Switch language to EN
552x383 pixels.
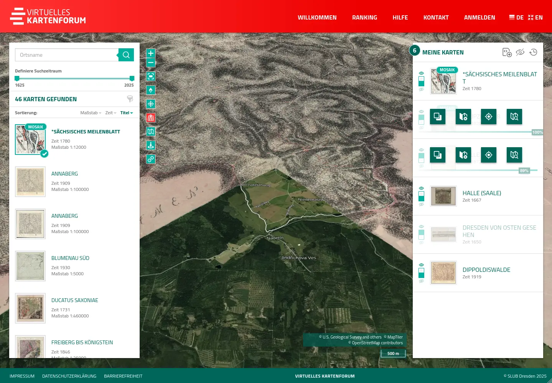[x=535, y=18]
